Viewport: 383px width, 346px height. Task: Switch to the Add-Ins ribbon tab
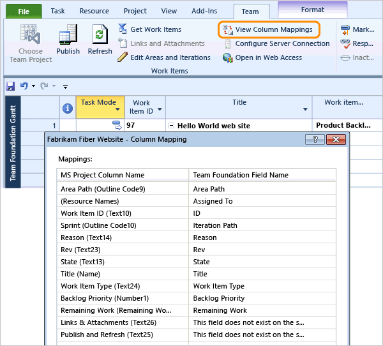click(204, 11)
